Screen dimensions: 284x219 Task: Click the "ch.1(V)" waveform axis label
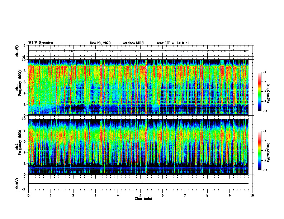tap(17, 51)
